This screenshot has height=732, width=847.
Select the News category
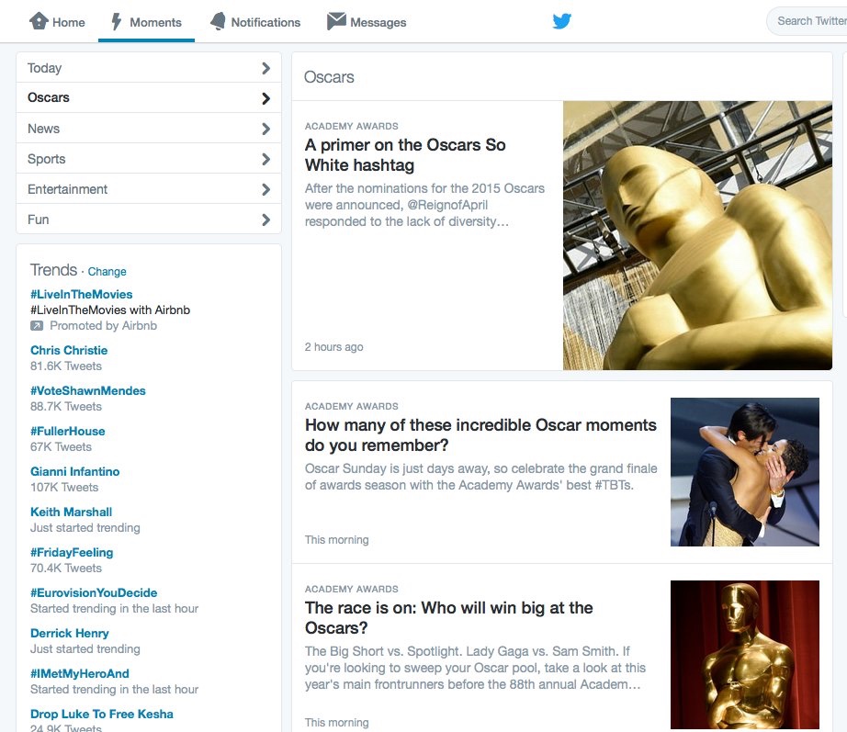point(149,128)
